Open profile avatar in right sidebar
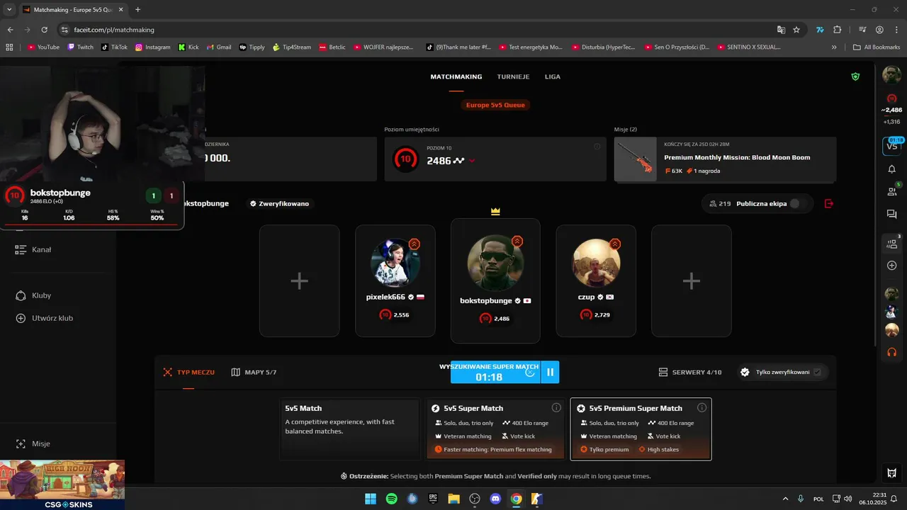 coord(891,74)
